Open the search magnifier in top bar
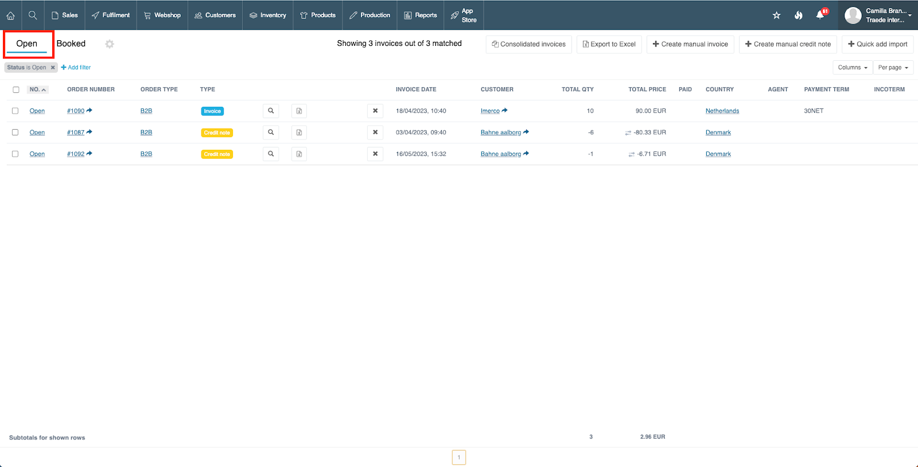918x467 pixels. [33, 15]
